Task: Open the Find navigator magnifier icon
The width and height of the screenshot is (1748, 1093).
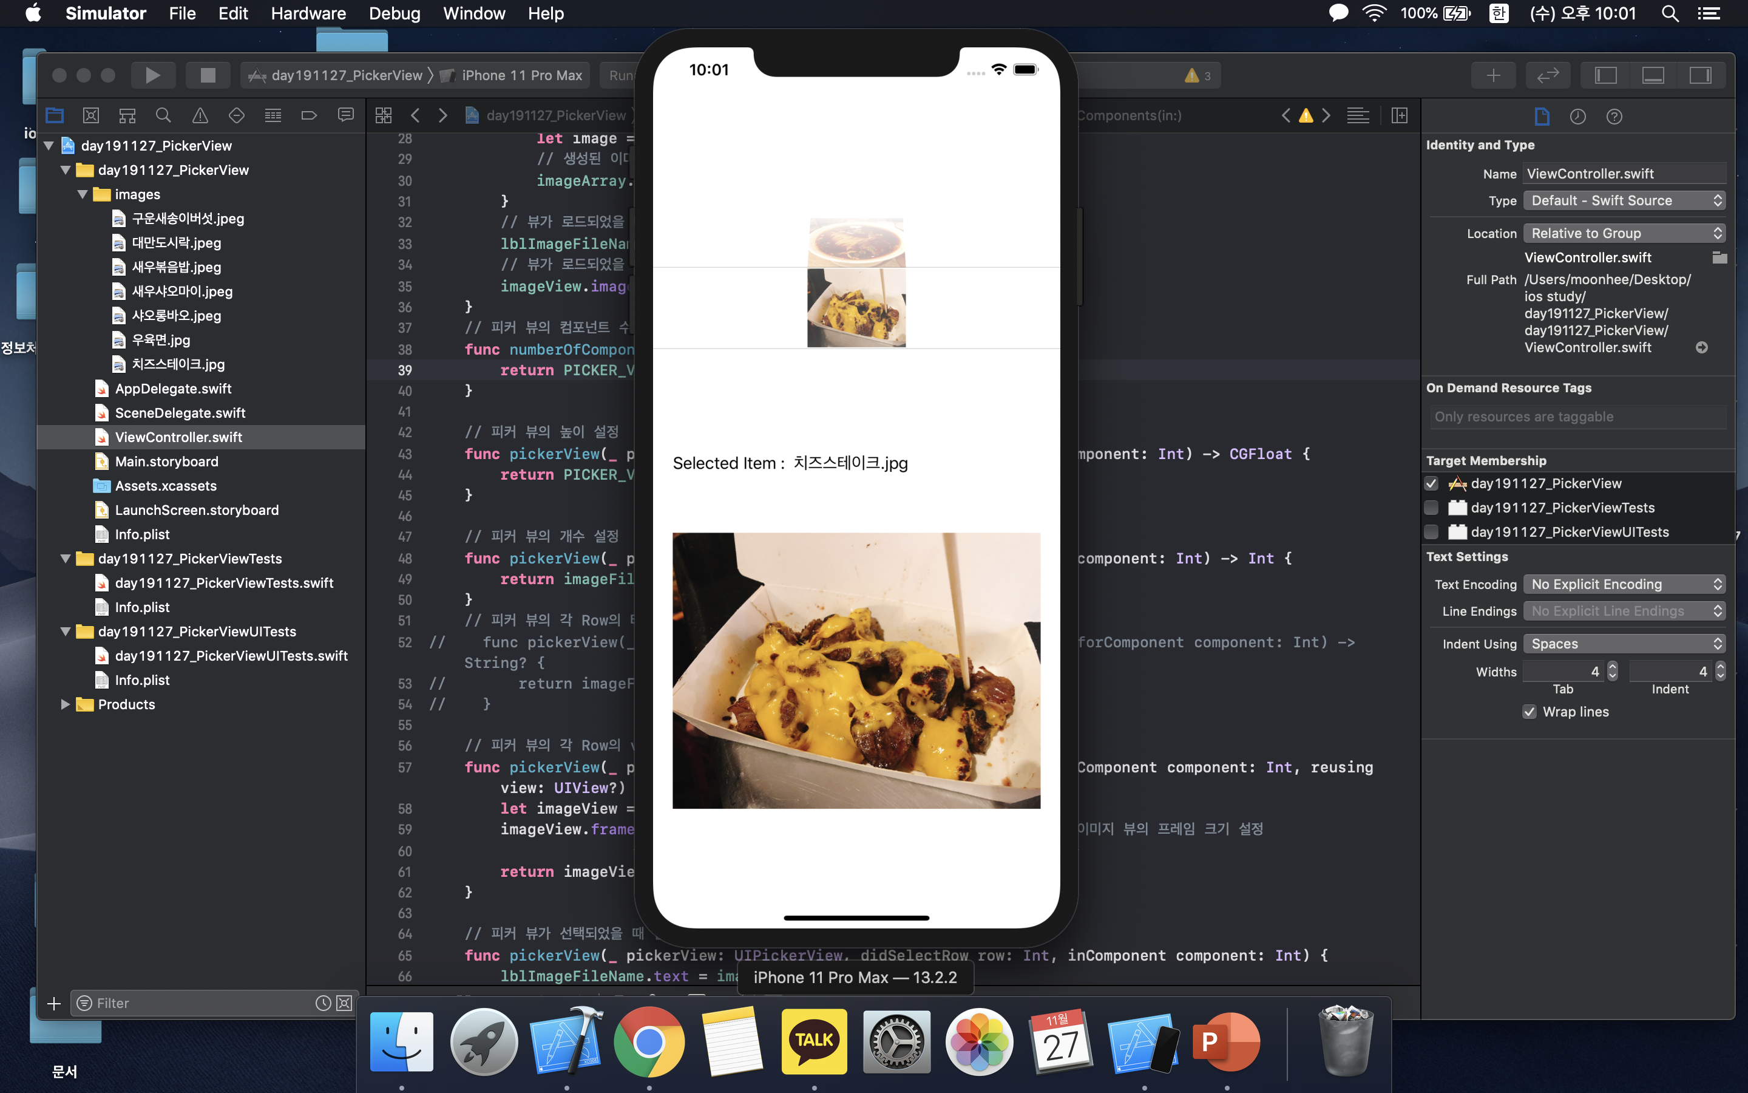Action: tap(163, 115)
